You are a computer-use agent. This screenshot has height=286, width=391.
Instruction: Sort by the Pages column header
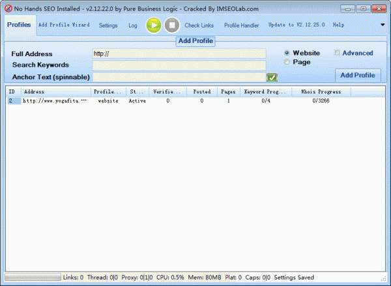point(229,91)
